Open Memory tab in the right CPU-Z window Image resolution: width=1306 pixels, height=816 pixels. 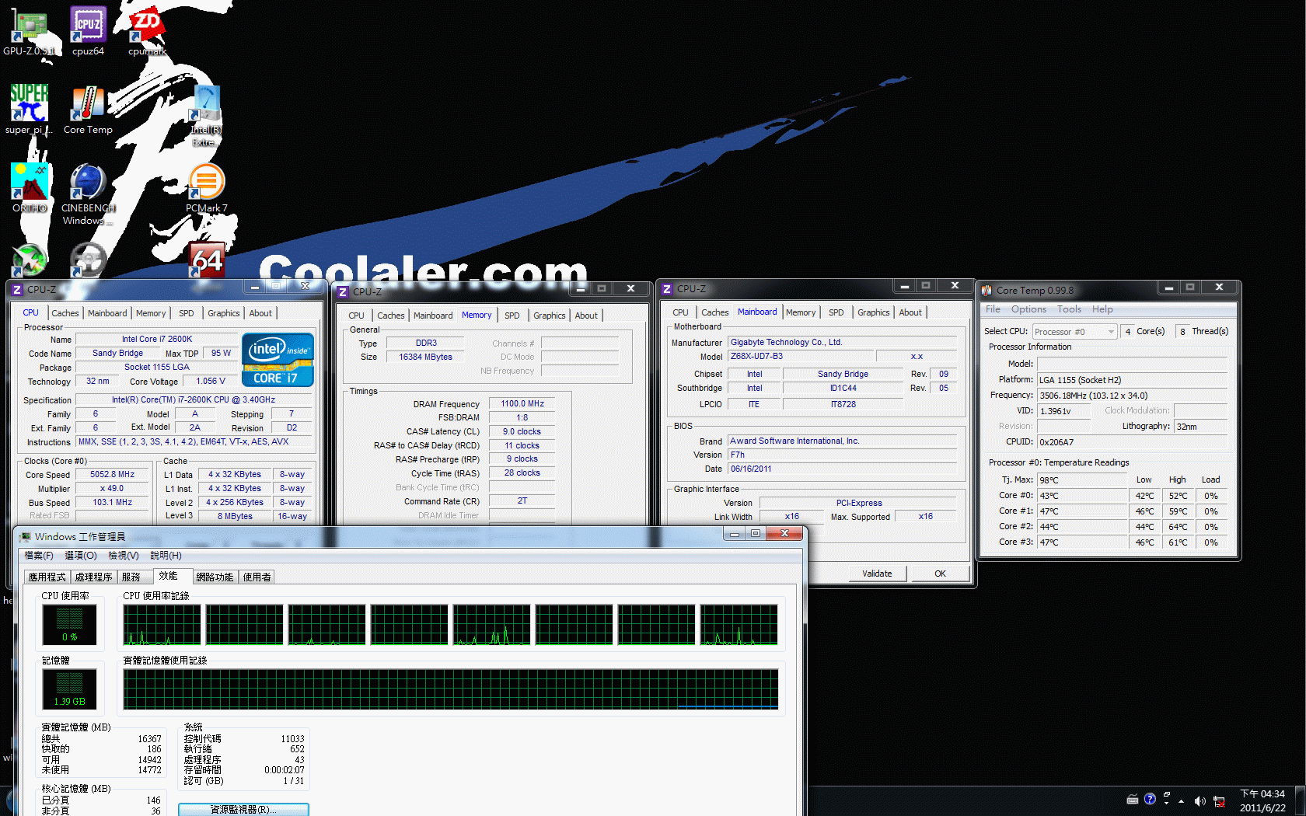(801, 312)
